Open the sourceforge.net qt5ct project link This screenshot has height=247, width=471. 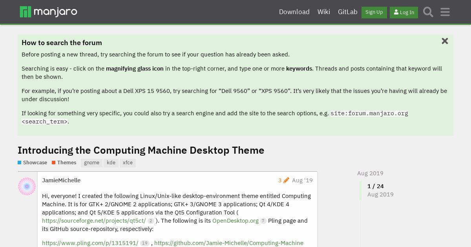pos(94,221)
